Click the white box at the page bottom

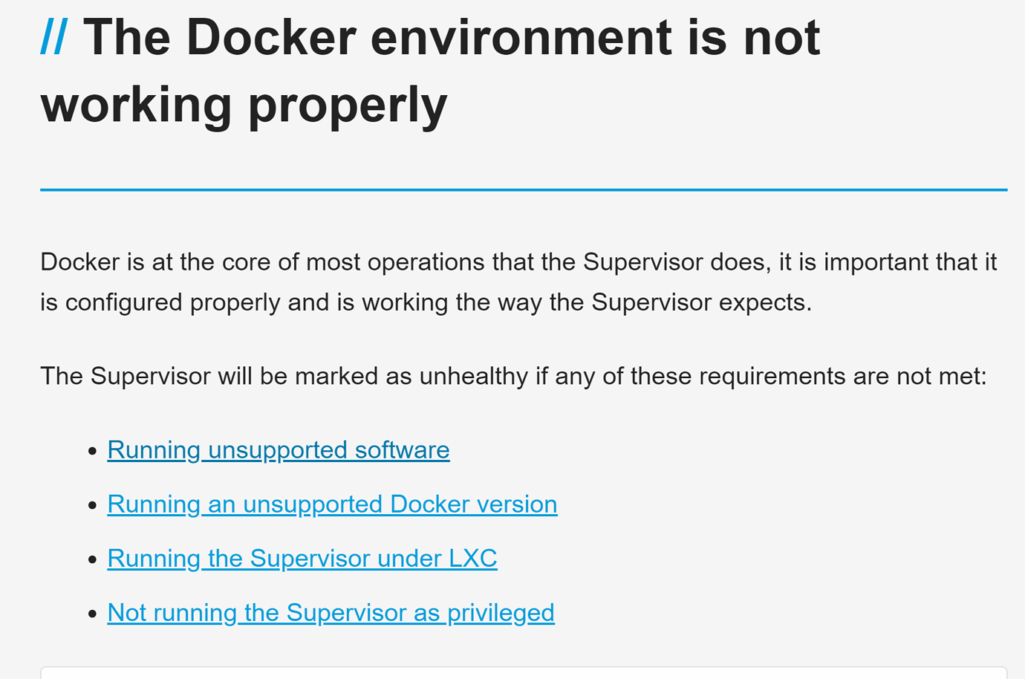coord(524,673)
